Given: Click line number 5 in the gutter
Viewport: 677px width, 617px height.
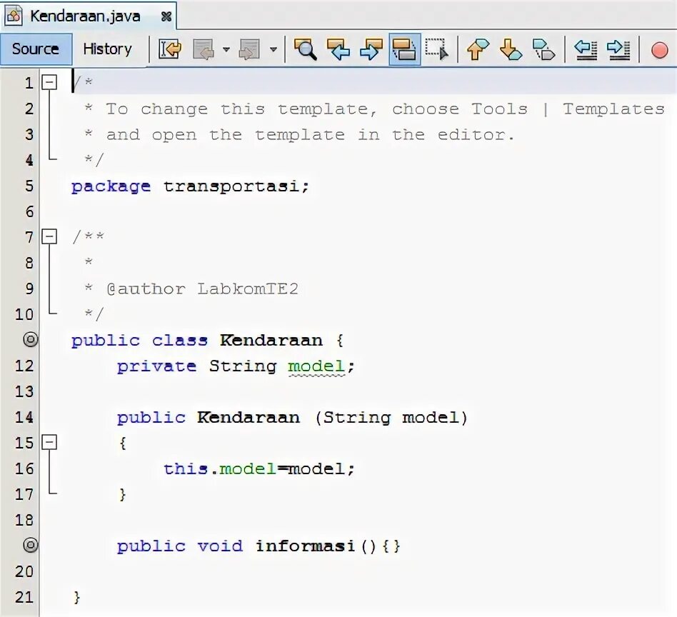Looking at the screenshot, I should [29, 186].
